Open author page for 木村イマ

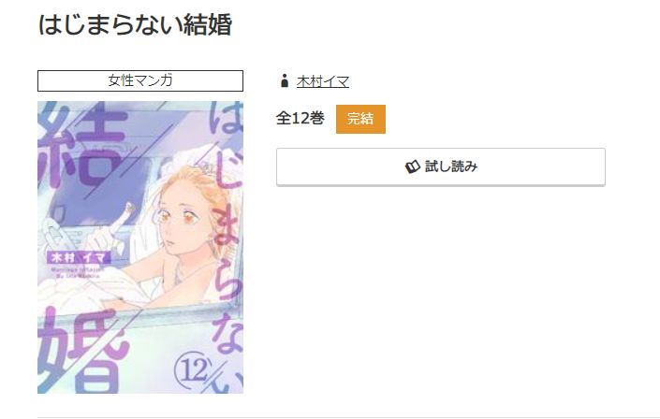click(323, 81)
